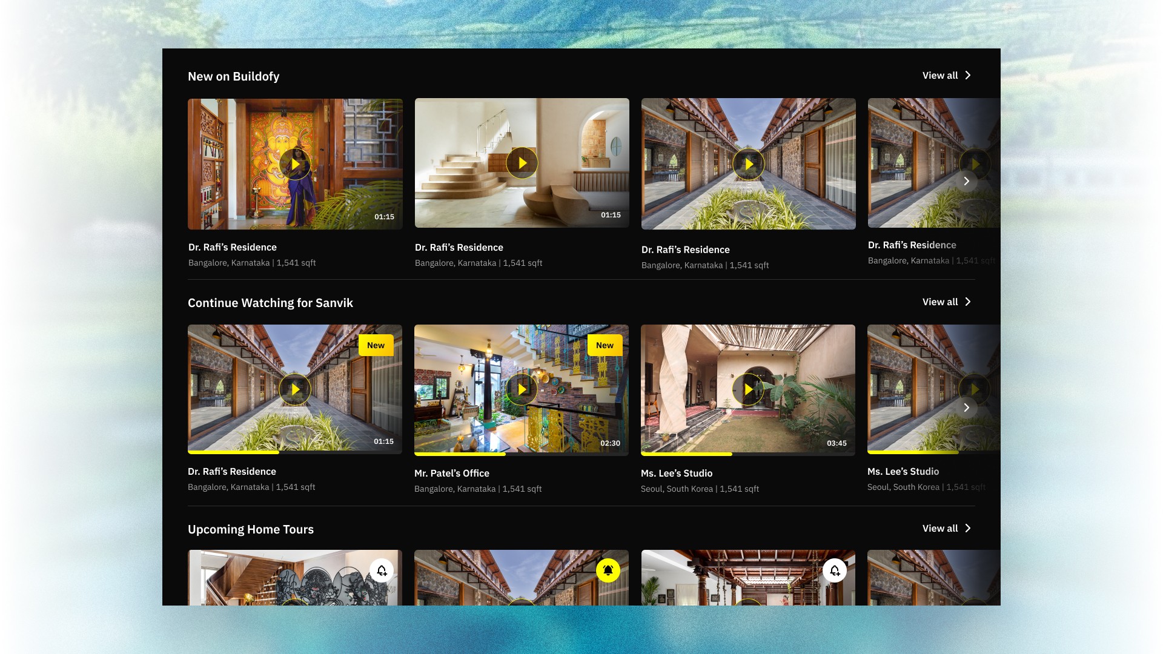Play first Continue Watching Dr. Rafi's video
The width and height of the screenshot is (1163, 654).
click(x=295, y=389)
